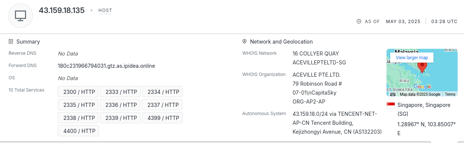Click the OS No Data value
The height and width of the screenshot is (143, 464).
[x=68, y=78]
